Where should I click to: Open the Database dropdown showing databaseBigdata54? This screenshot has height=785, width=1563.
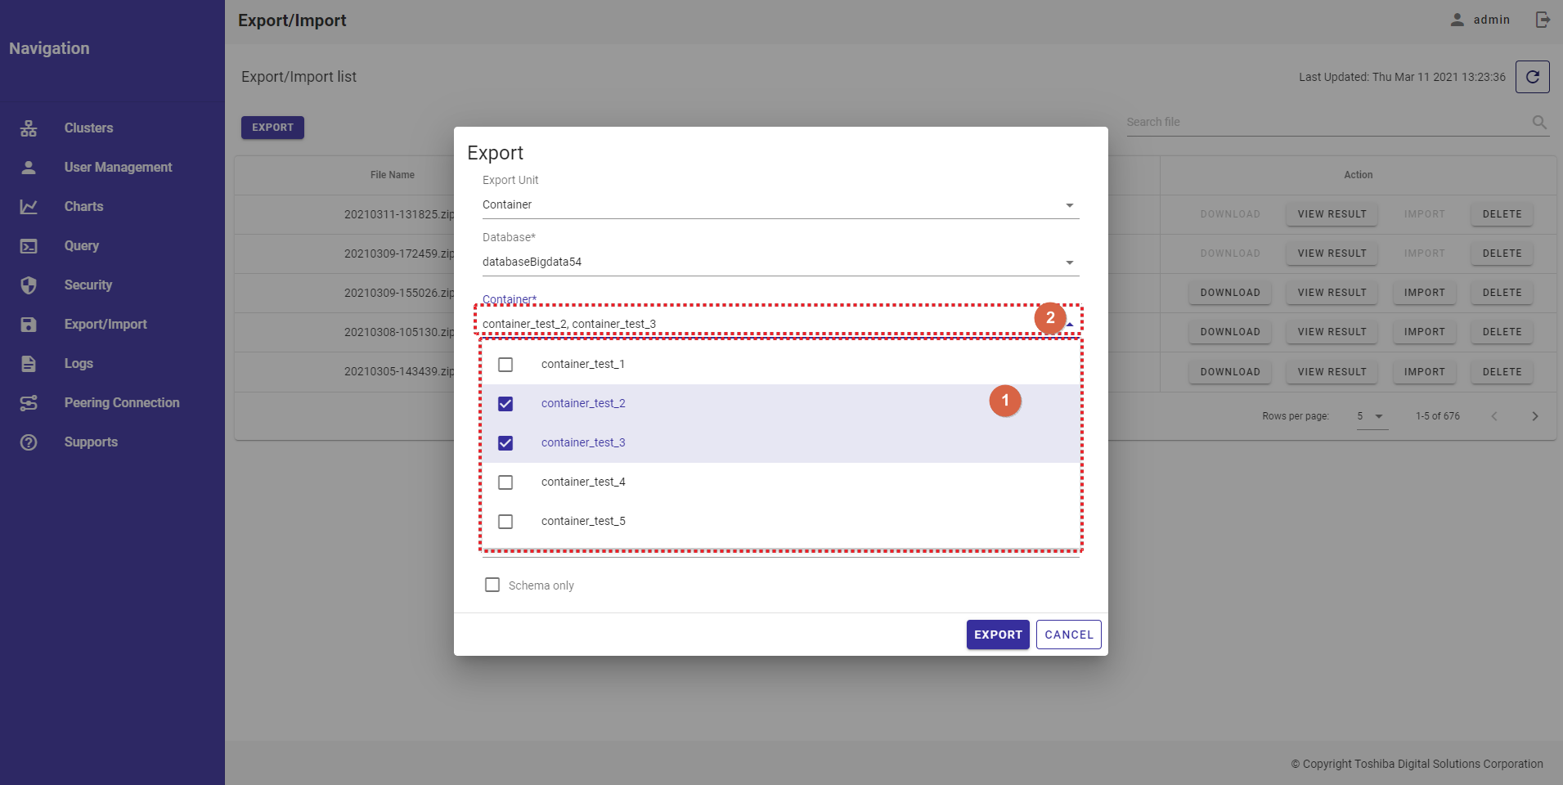[x=780, y=262]
